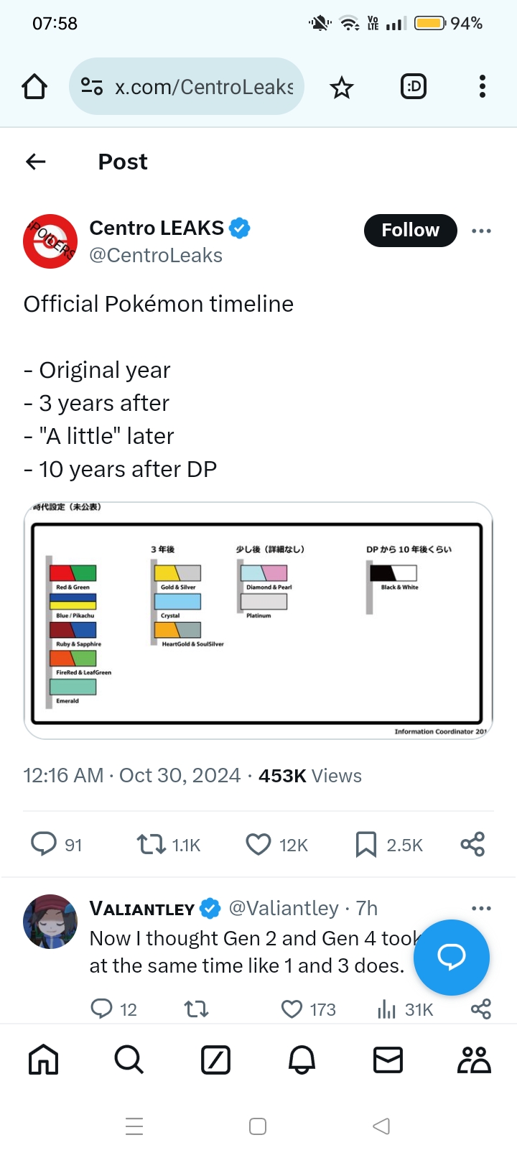
Task: Open more options for Centro LEAKS post
Action: pos(481,231)
